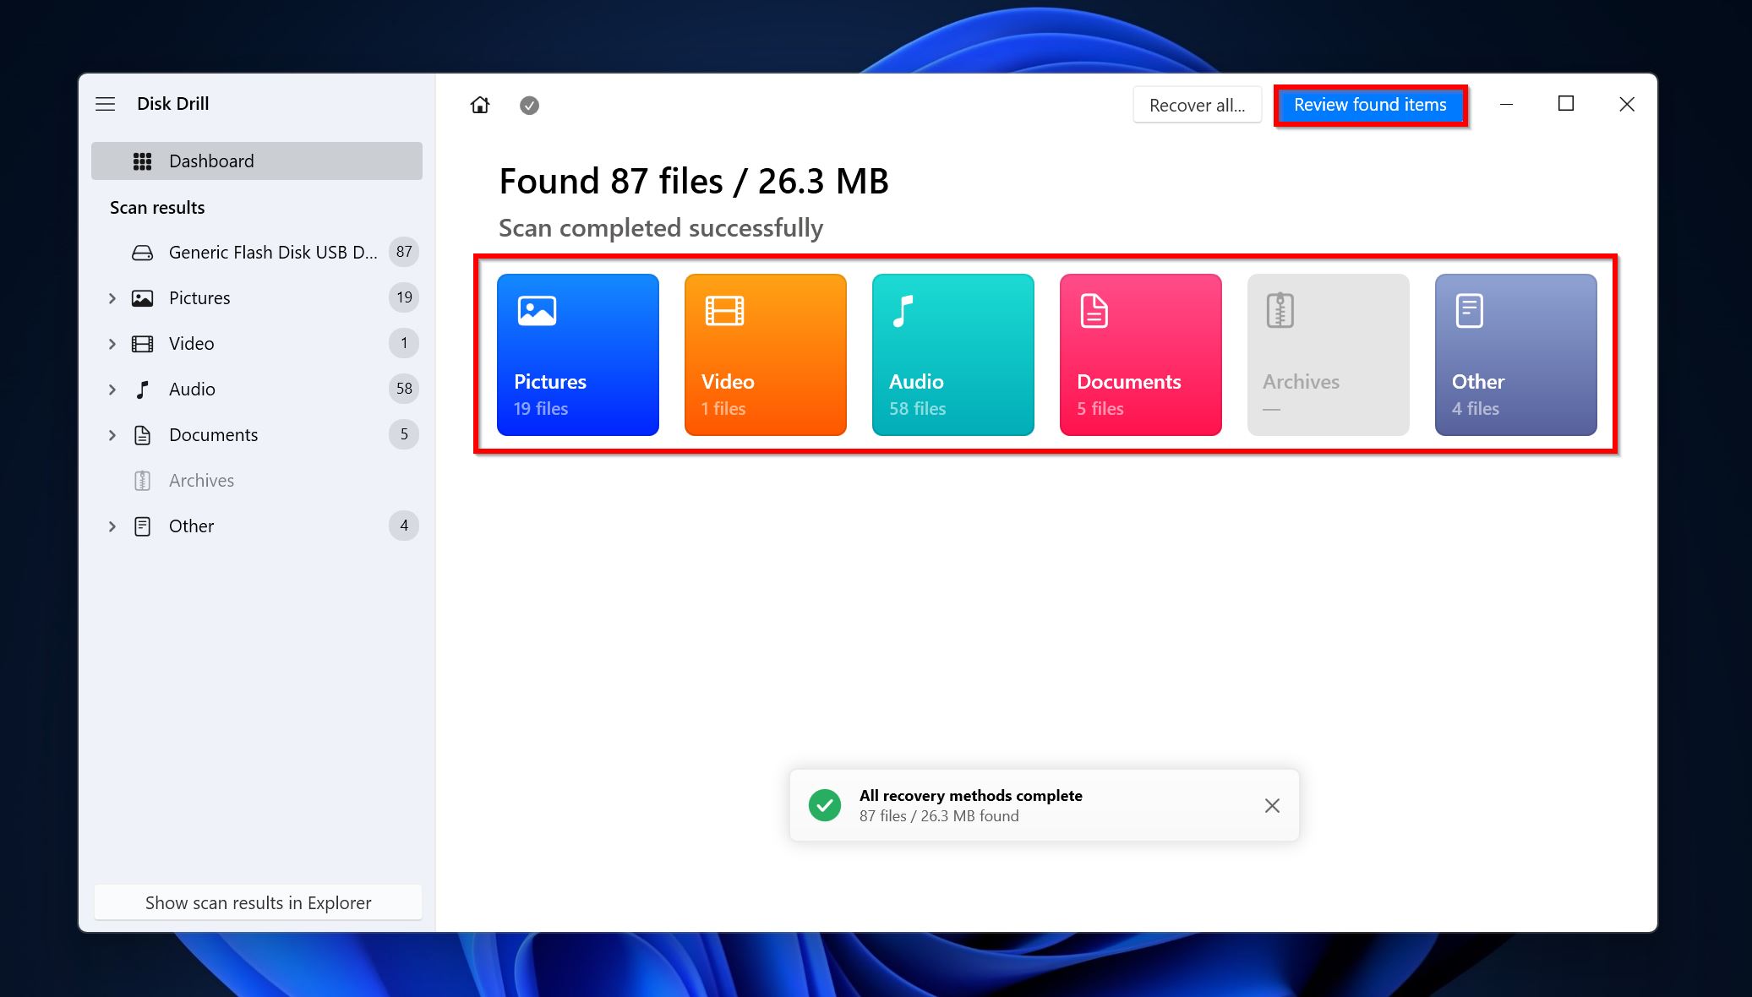Select the Dashboard menu item
The height and width of the screenshot is (997, 1752).
coord(256,160)
